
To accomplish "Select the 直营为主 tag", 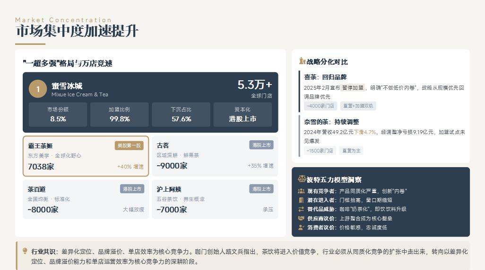I will [x=351, y=151].
